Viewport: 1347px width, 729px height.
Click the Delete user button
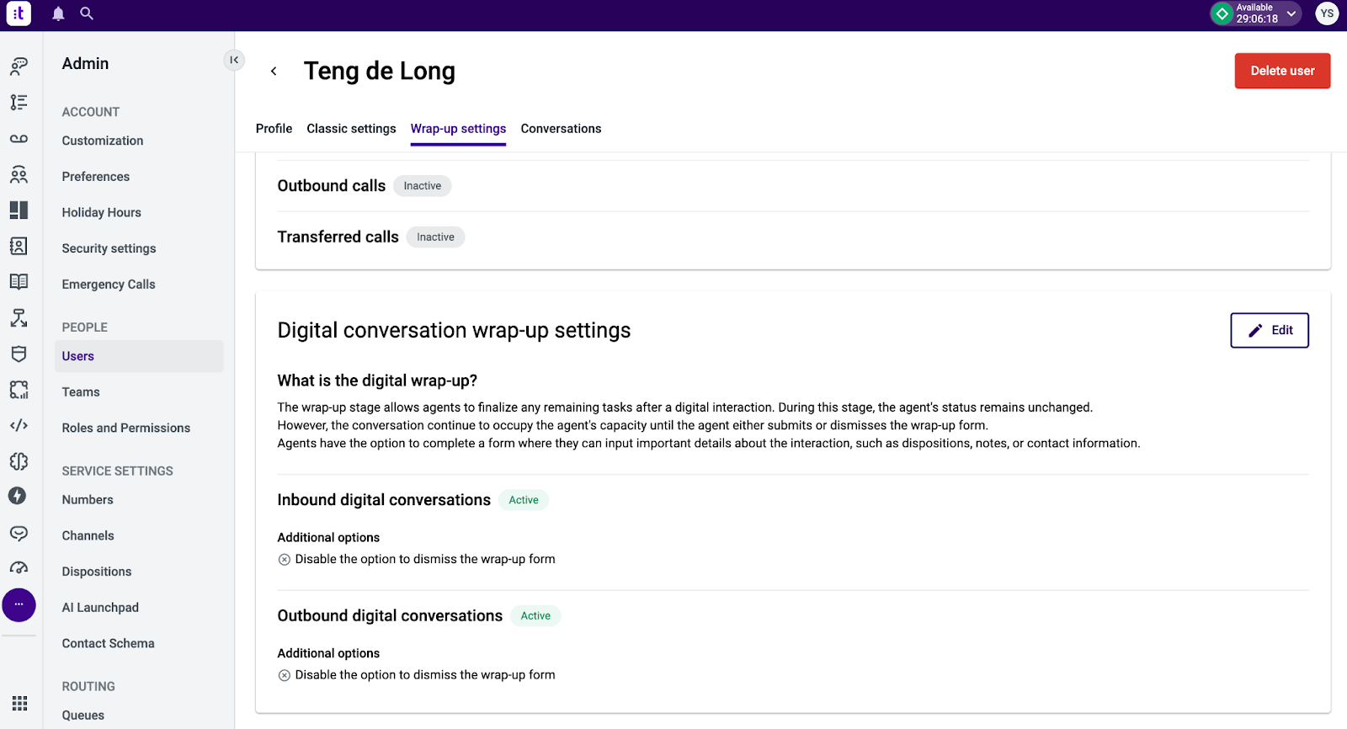coord(1282,71)
